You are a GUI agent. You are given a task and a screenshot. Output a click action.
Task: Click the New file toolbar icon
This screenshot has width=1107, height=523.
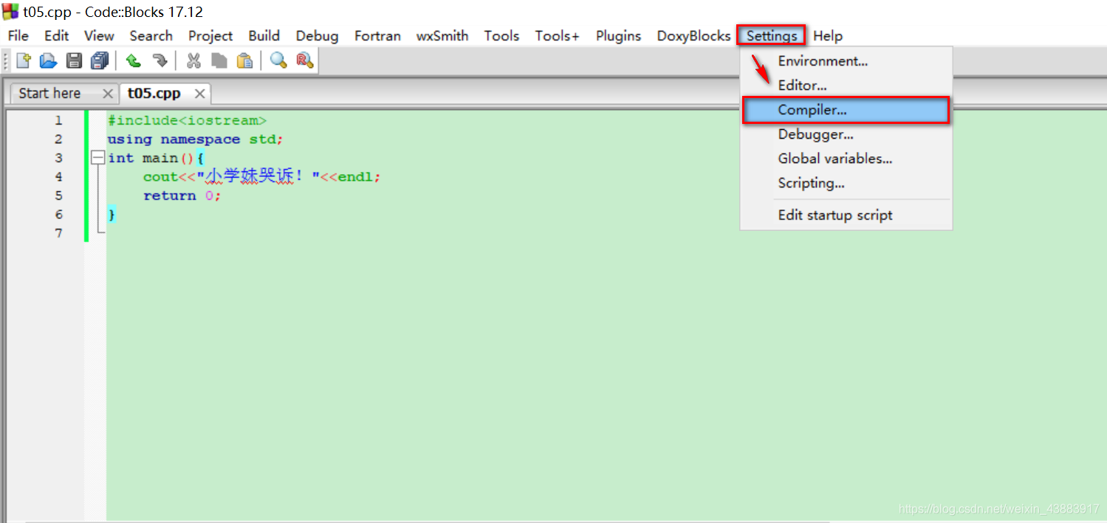(x=24, y=60)
